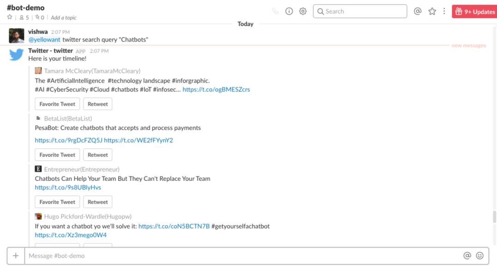
Task: Insert mention with @ icon in message box
Action: tap(467, 256)
